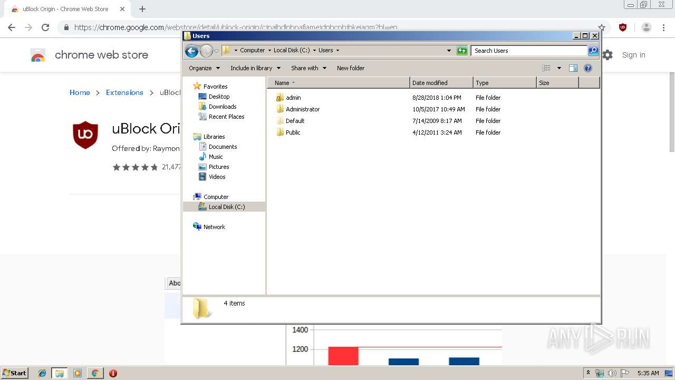675x380 pixels.
Task: Click the volume speaker tray icon
Action: [612, 373]
